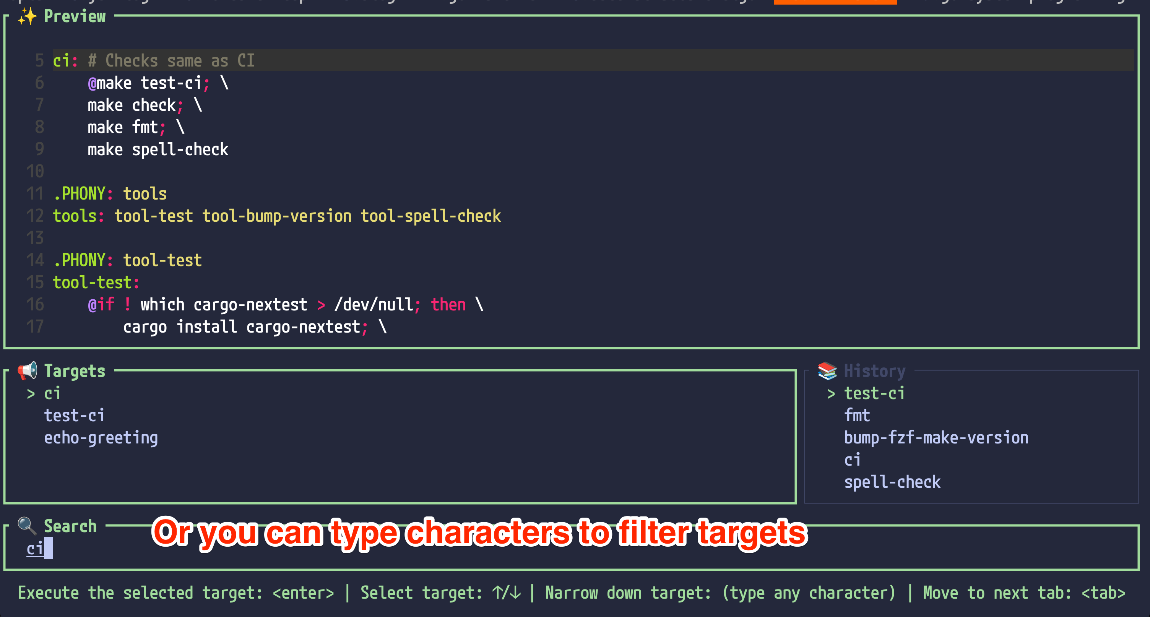The image size is (1150, 617).
Task: Click the magnifying glass Search icon
Action: [x=27, y=526]
